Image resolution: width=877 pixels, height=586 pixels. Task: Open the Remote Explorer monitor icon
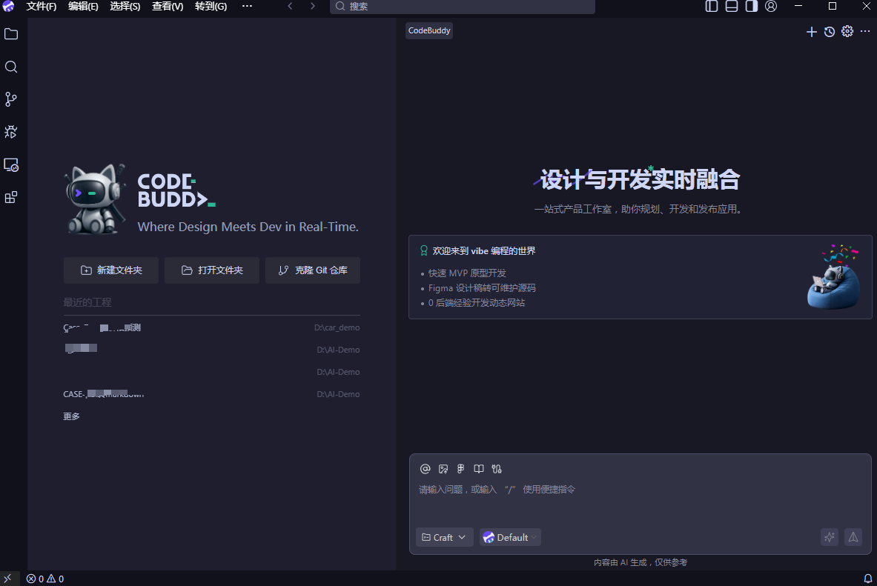11,165
